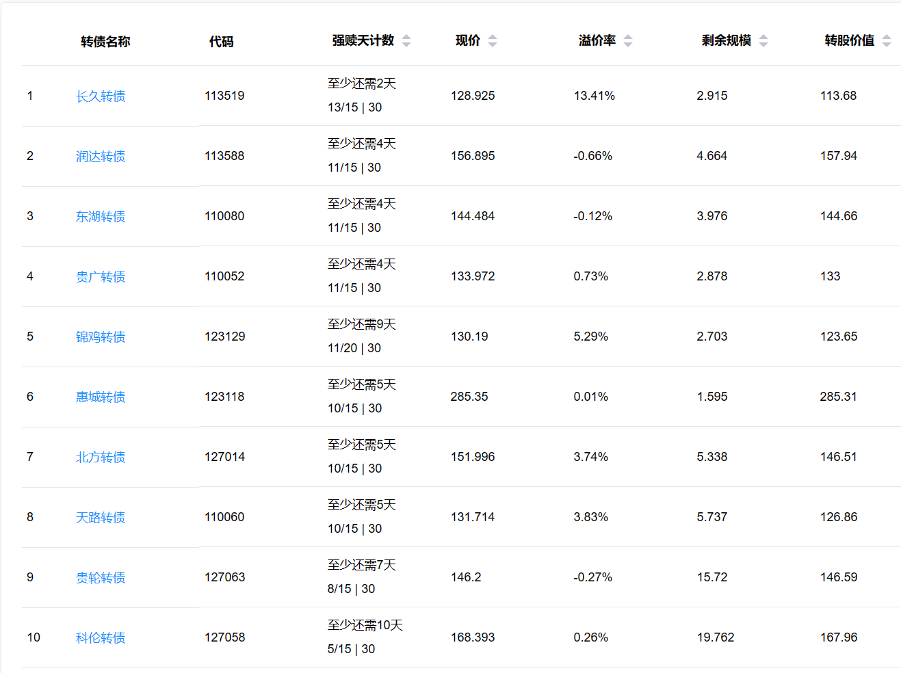Click sort arrows next to 剩余规模

763,41
